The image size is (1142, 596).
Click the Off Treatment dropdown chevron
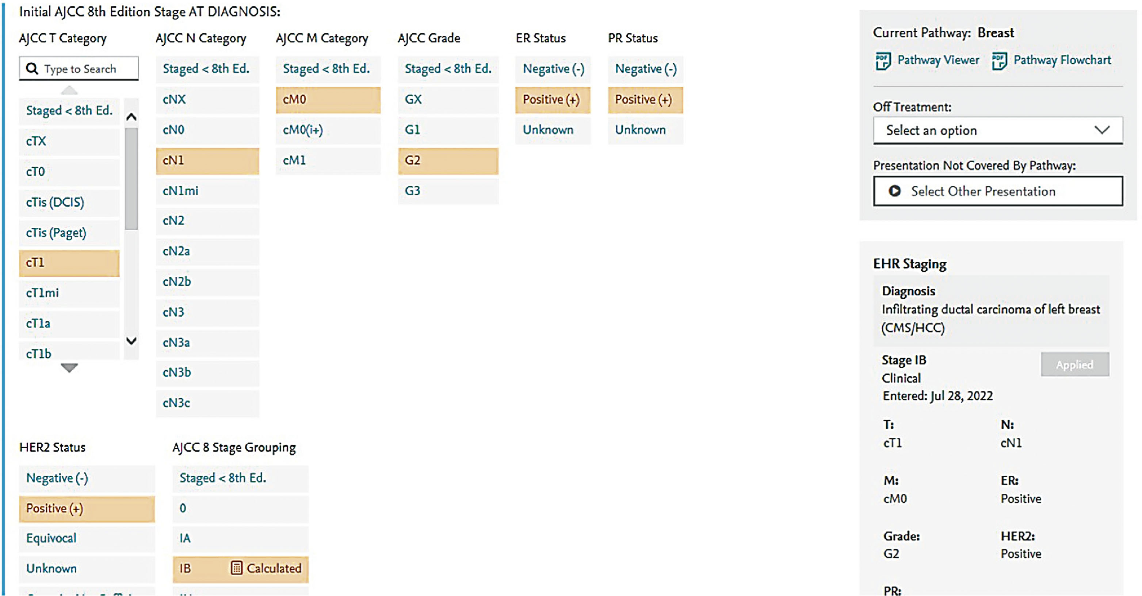click(1102, 130)
